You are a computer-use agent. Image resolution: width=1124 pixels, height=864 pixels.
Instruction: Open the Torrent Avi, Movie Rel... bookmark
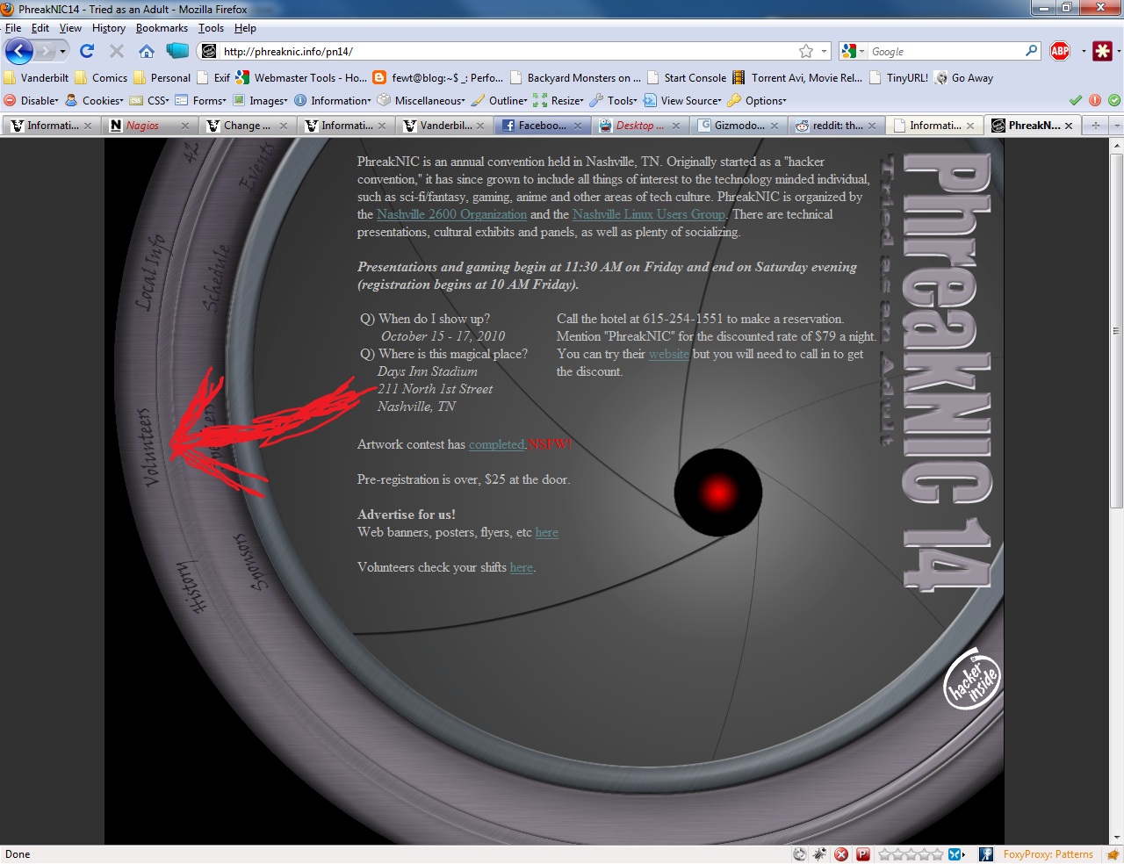pyautogui.click(x=797, y=77)
